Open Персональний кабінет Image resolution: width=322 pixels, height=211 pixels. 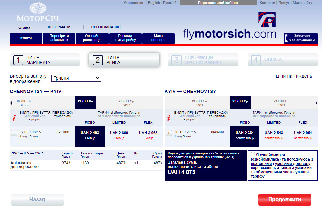(218, 3)
